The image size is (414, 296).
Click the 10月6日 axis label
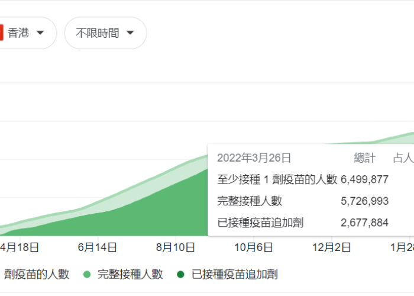coord(254,247)
